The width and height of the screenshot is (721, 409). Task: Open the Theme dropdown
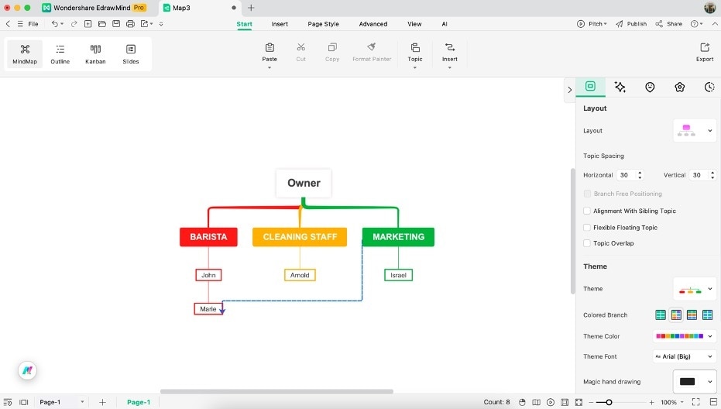click(x=695, y=289)
